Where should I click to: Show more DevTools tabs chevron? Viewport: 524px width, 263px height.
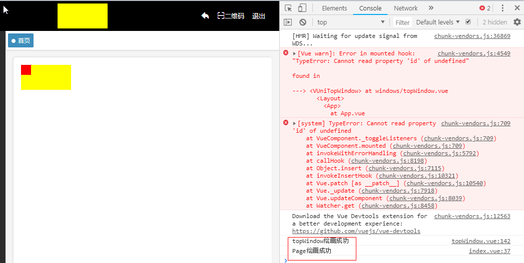tap(431, 8)
